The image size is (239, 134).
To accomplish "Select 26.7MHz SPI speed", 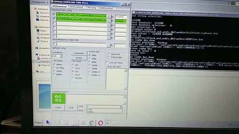I will click(54, 68).
